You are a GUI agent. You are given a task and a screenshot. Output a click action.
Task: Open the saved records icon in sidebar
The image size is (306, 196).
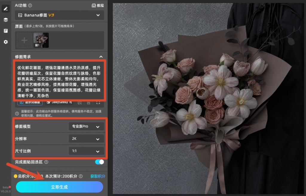click(6, 31)
